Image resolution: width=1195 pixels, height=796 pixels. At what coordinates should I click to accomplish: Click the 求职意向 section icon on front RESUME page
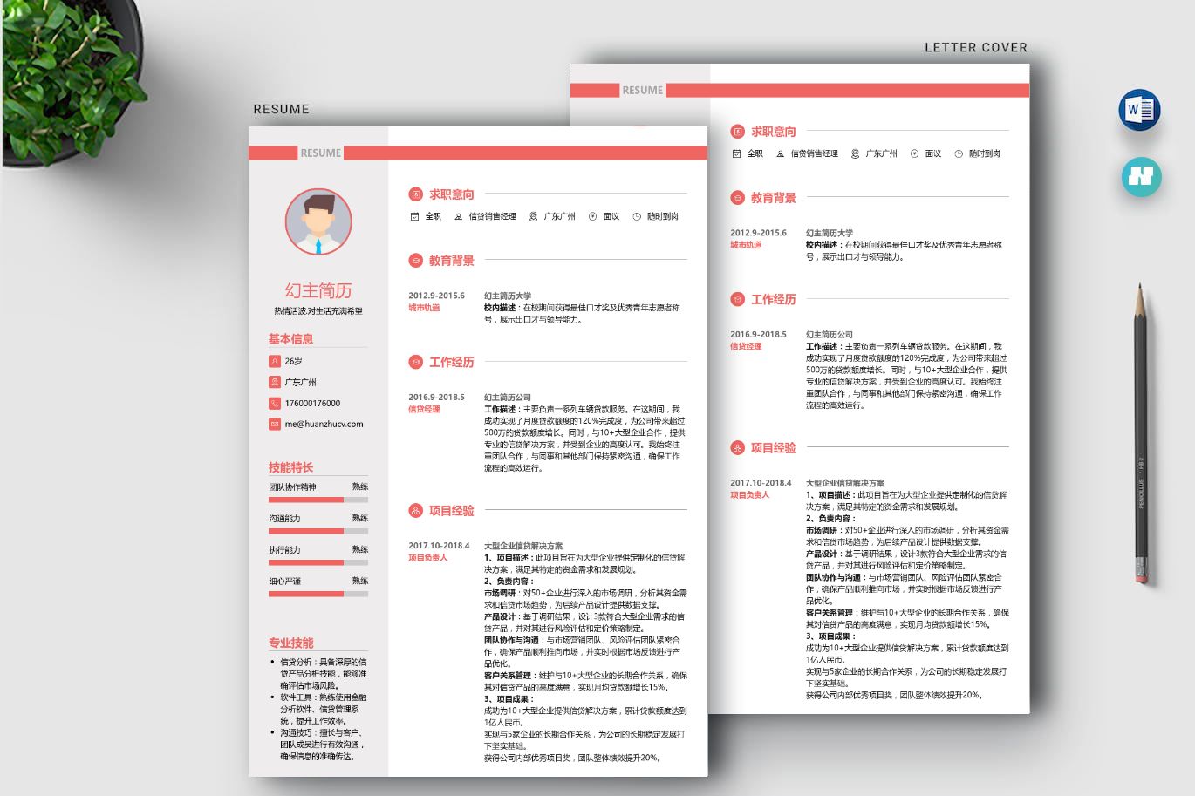[415, 194]
